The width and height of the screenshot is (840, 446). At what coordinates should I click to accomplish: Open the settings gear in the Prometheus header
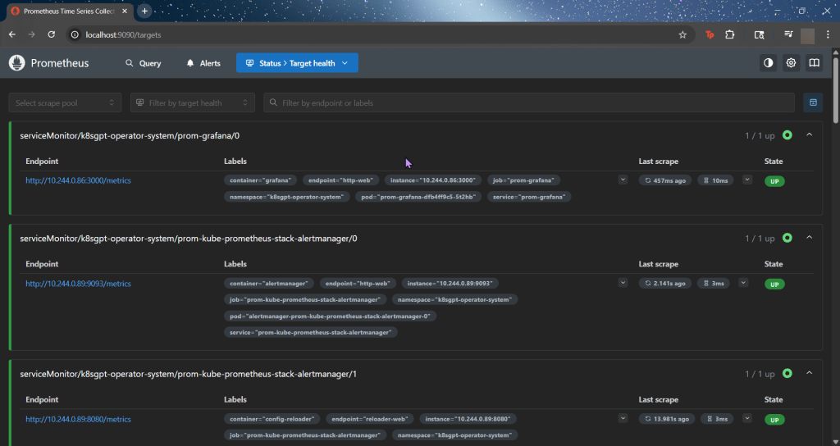[791, 63]
